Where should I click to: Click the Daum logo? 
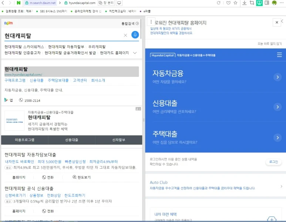(x=9, y=23)
